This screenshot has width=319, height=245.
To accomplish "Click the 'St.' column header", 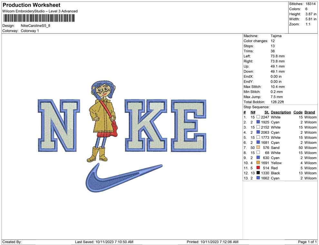I will click(267, 112).
